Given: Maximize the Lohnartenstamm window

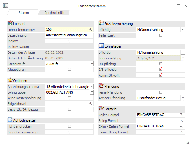Looking at the screenshot, I should (x=178, y=6).
